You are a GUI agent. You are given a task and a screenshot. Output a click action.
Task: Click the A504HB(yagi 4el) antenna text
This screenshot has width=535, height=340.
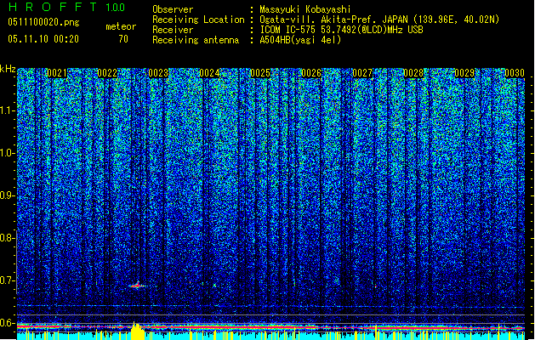[x=300, y=40]
